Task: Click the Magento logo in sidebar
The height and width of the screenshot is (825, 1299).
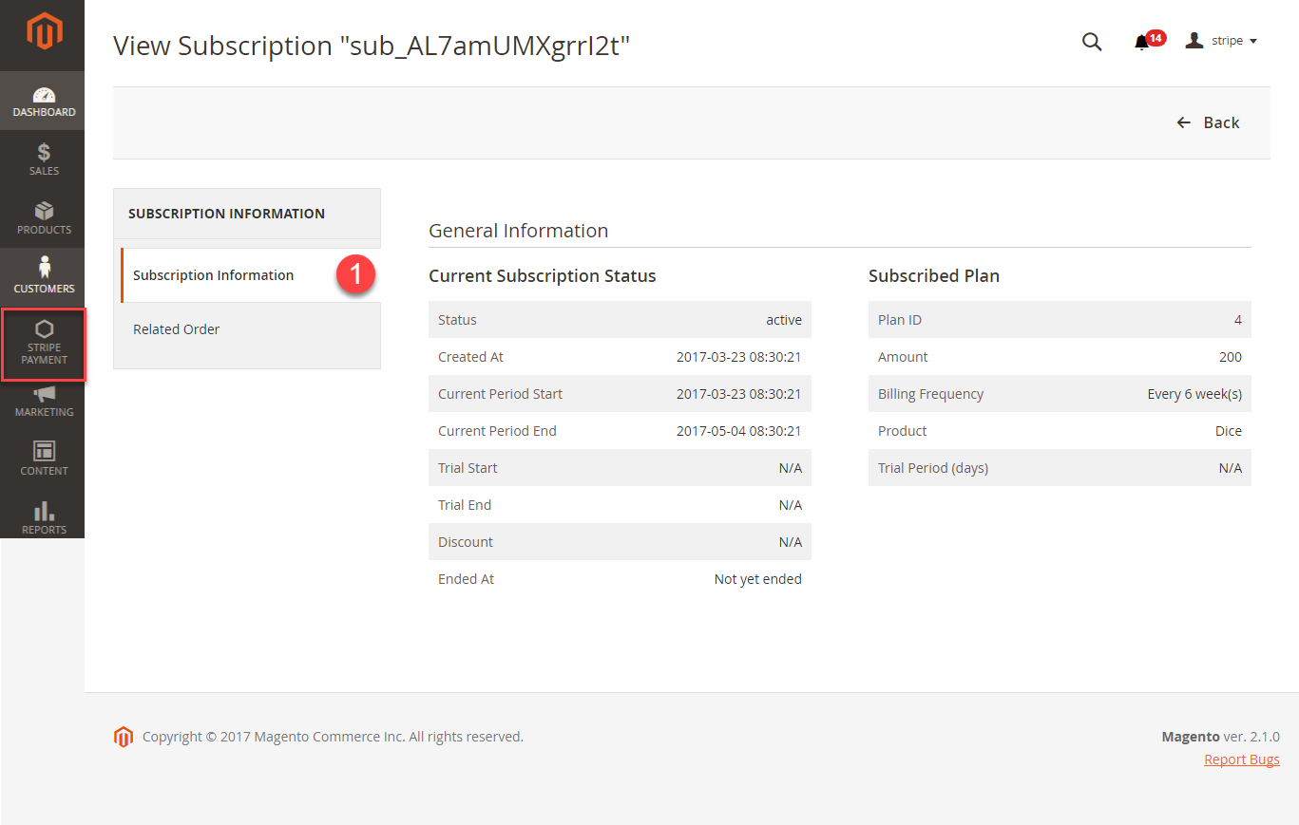Action: (44, 32)
